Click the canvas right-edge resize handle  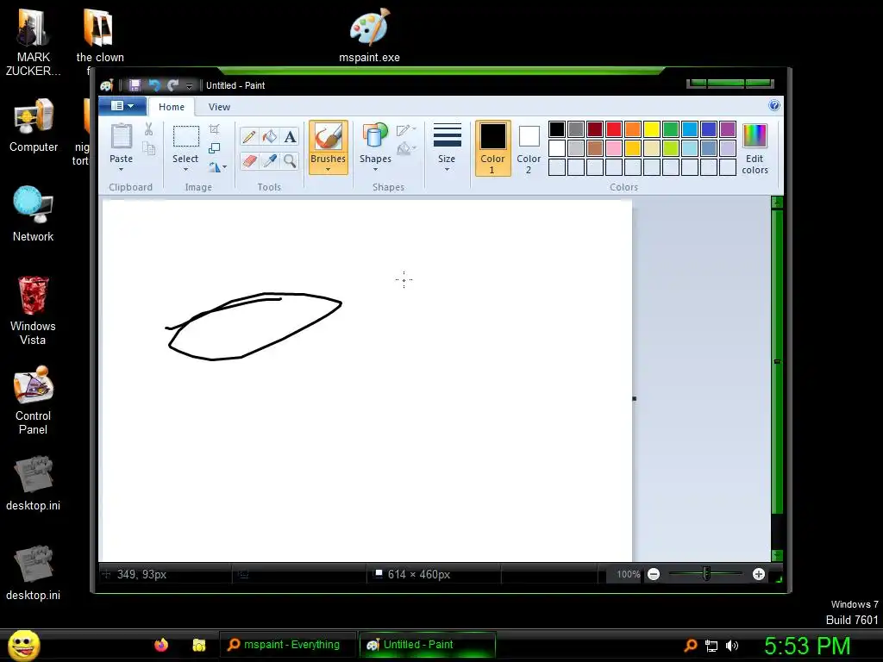(634, 398)
